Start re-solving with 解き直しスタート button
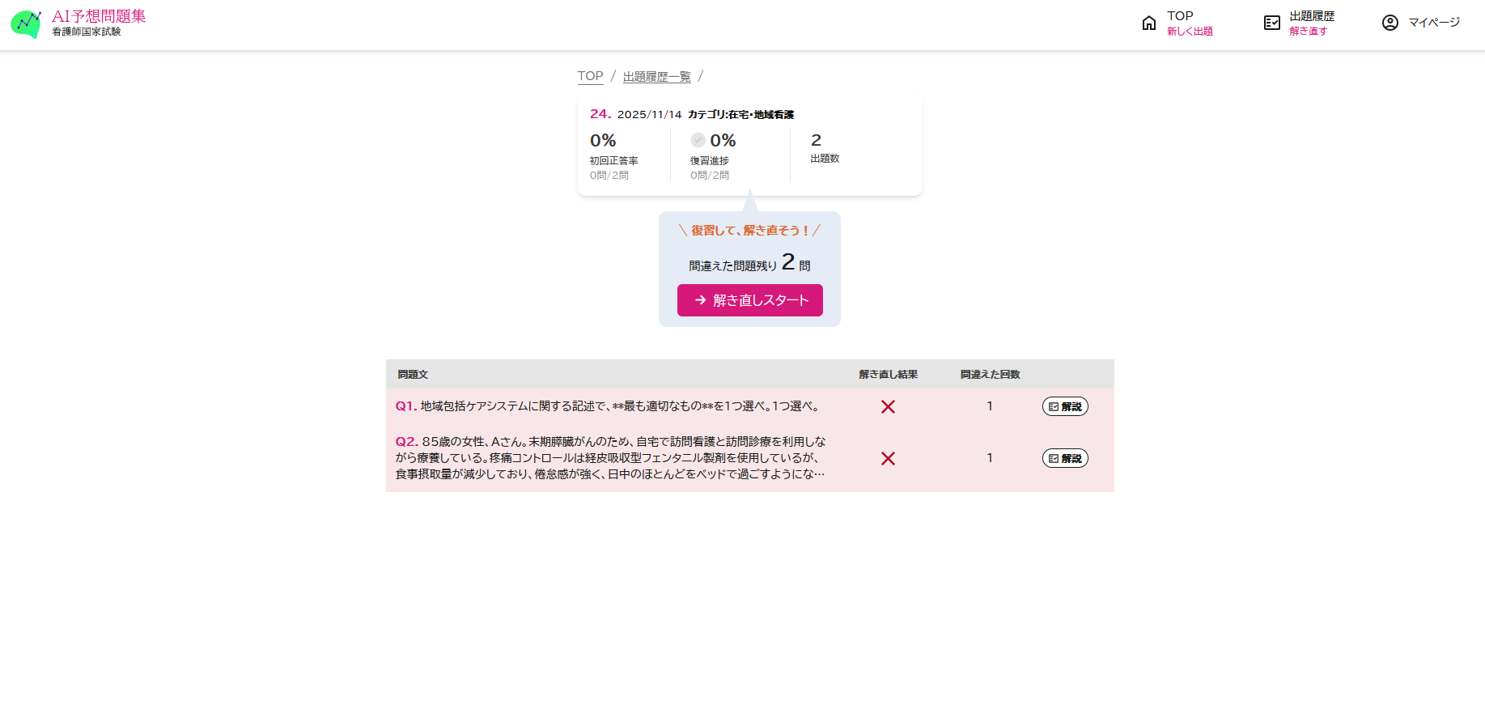Image resolution: width=1485 pixels, height=726 pixels. coord(750,300)
